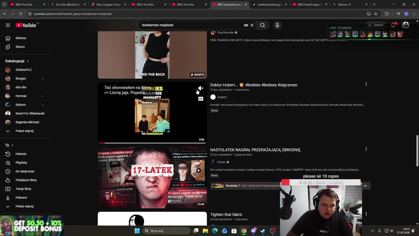Click the YouTube logo
The width and height of the screenshot is (419, 236).
26,25
